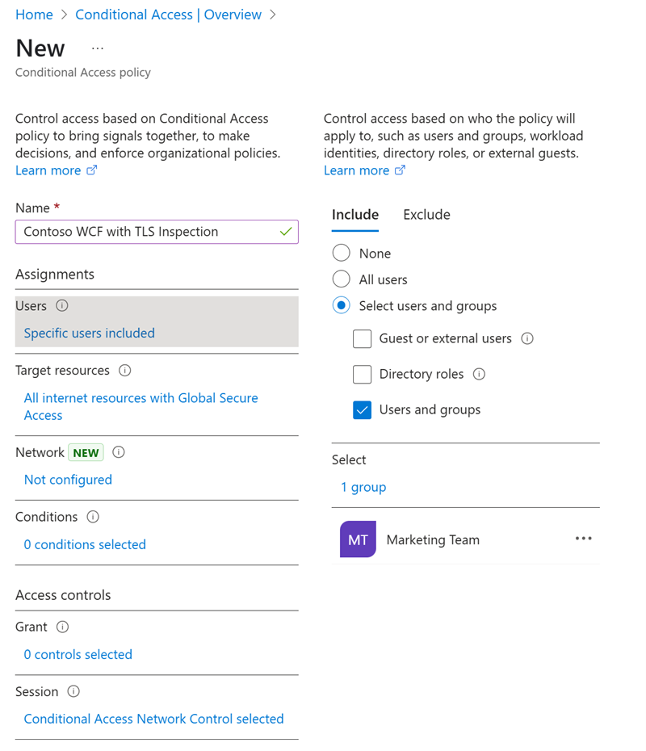This screenshot has width=646, height=751.
Task: Click the Specific users included link
Action: tap(89, 333)
